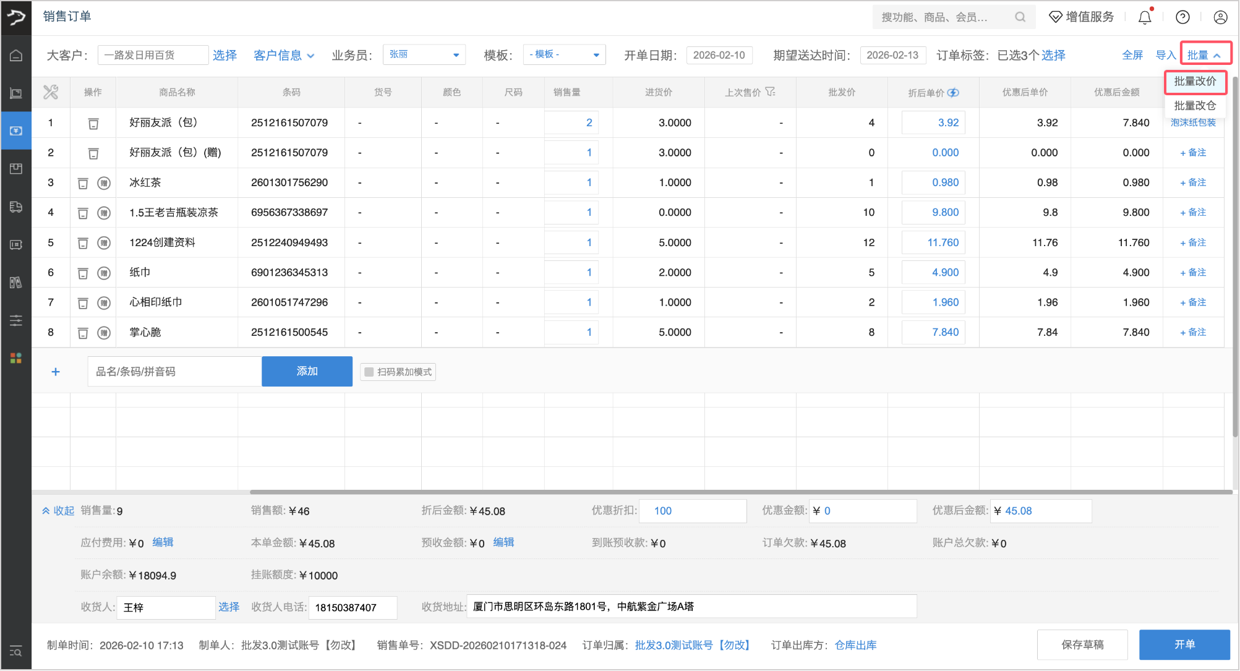
Task: Expand the 客户信息 customer info section
Action: (284, 54)
